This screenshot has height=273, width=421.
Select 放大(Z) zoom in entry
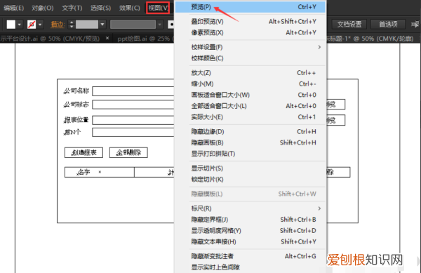point(250,73)
